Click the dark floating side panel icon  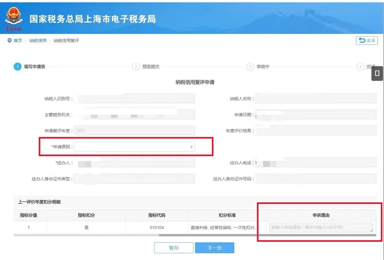point(377,73)
